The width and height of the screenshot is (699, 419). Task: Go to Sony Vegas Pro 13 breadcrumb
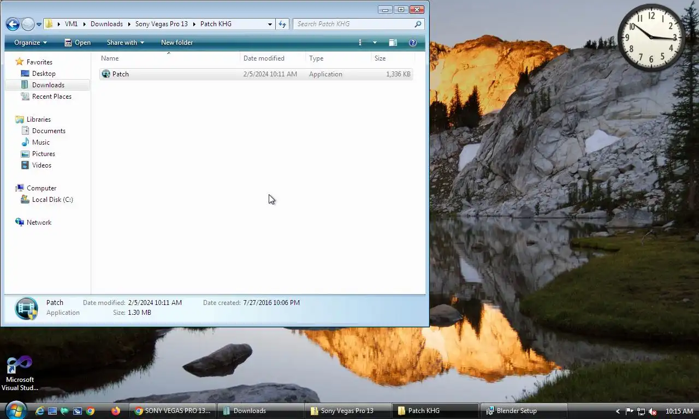click(x=161, y=24)
